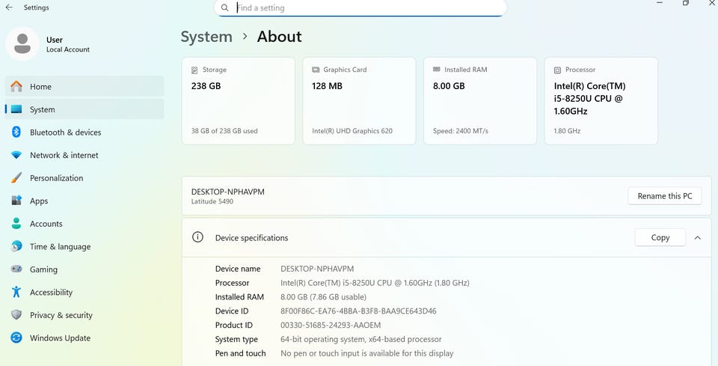Click the Home icon in sidebar
The width and height of the screenshot is (718, 366).
pyautogui.click(x=16, y=87)
